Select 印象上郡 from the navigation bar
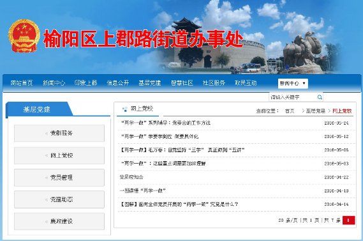363x241 pixels. (85, 83)
